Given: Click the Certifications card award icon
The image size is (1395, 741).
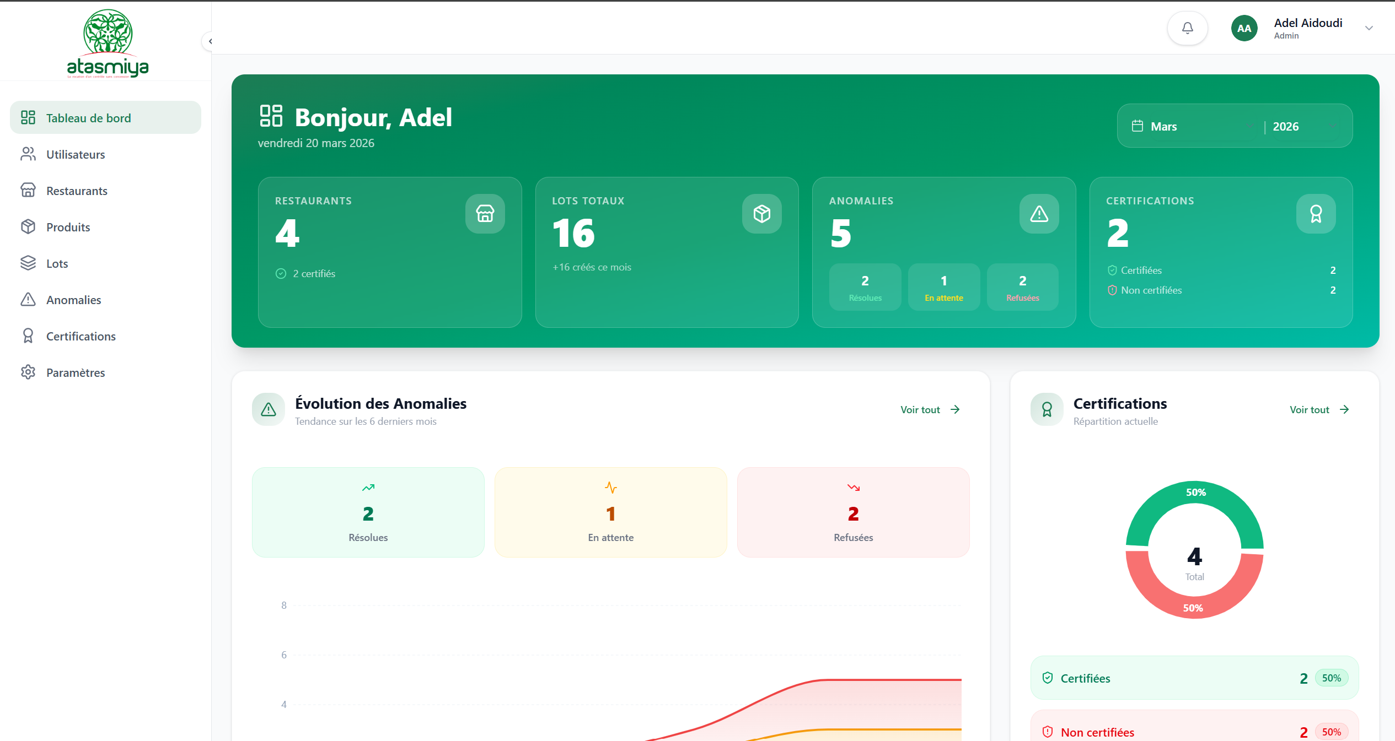Looking at the screenshot, I should pos(1316,214).
